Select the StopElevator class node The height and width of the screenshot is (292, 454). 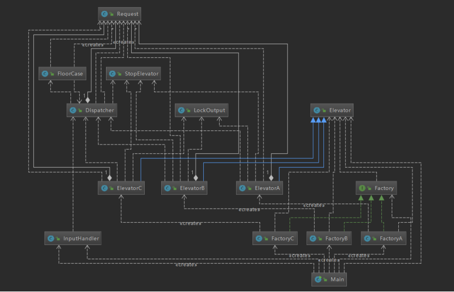tap(133, 74)
